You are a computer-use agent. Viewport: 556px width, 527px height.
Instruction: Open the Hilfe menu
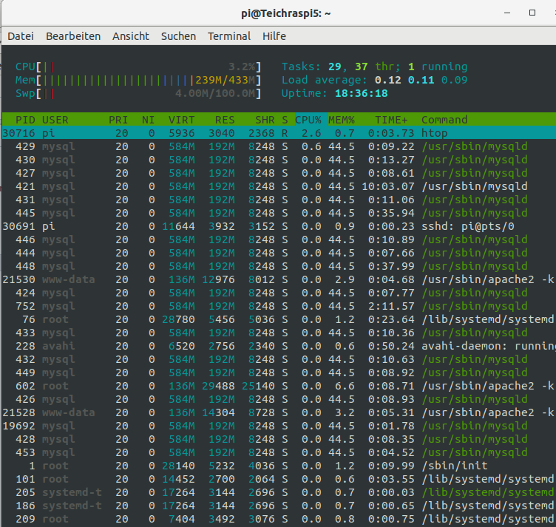pyautogui.click(x=274, y=36)
